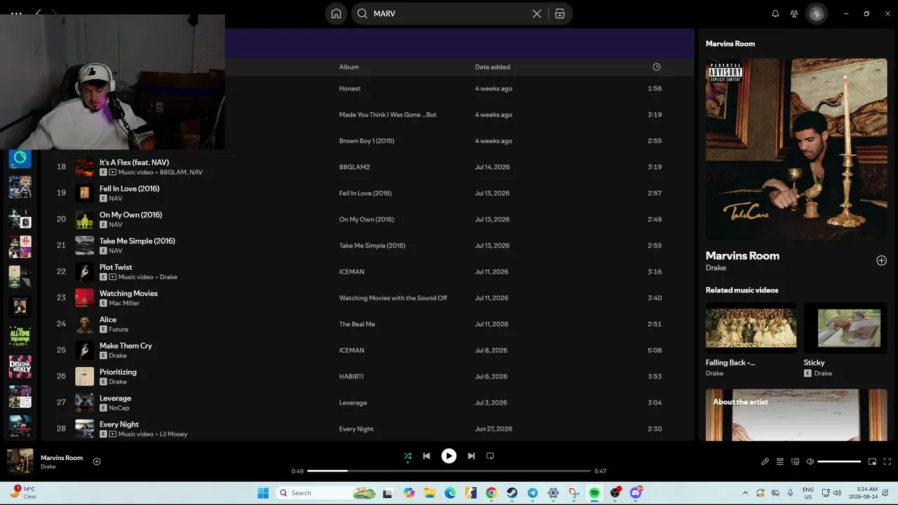Sort by the duration clock column

pos(657,67)
